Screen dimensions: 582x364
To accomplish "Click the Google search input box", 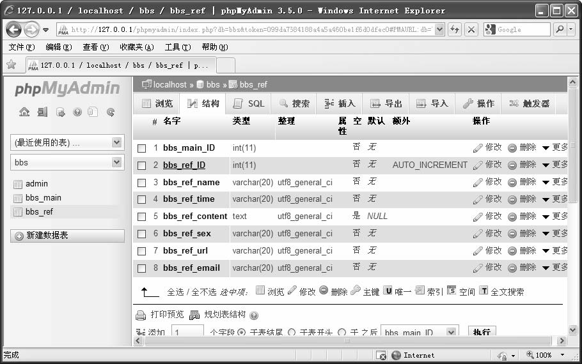I will [x=517, y=29].
